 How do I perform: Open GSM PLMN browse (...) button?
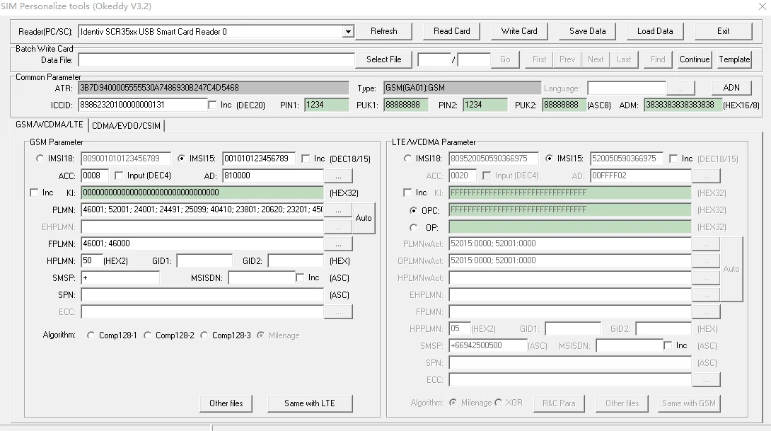tap(338, 210)
